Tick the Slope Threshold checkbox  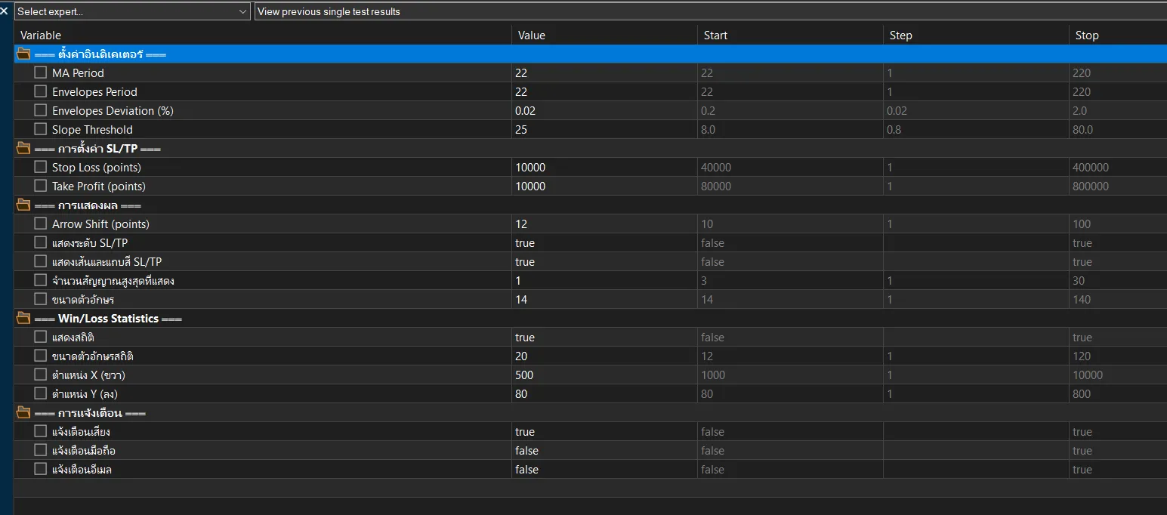[x=41, y=129]
